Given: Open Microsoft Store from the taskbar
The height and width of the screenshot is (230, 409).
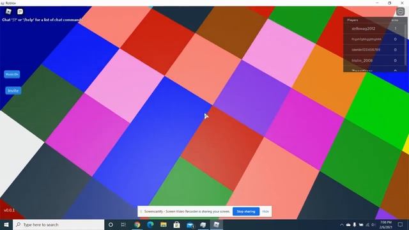Looking at the screenshot, I should click(x=176, y=224).
